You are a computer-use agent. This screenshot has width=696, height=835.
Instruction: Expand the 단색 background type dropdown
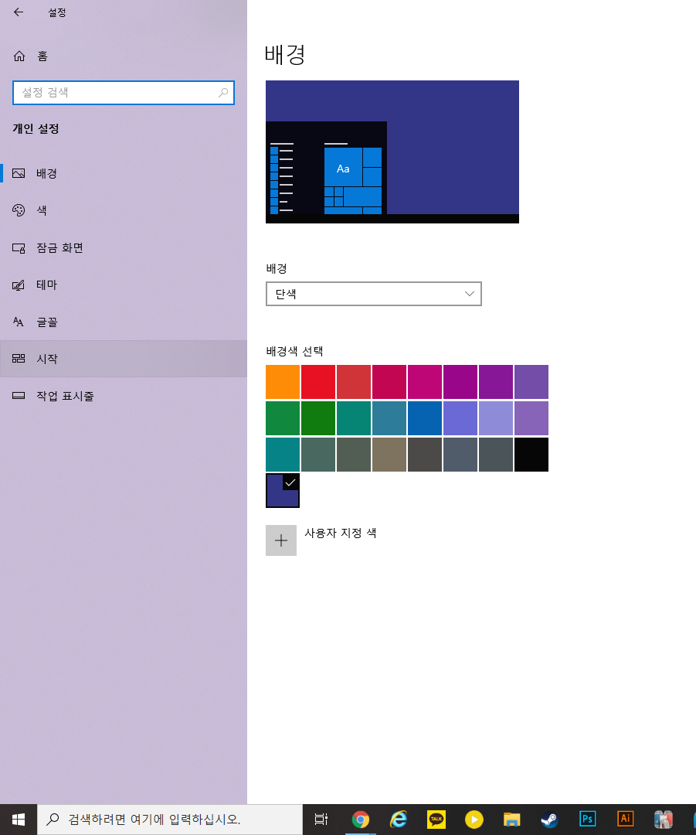374,294
